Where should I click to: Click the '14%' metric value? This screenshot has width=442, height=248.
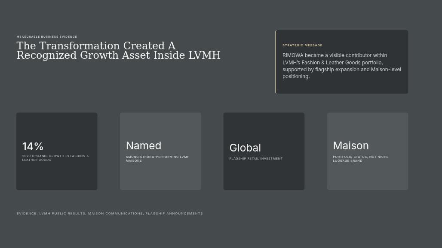[33, 146]
